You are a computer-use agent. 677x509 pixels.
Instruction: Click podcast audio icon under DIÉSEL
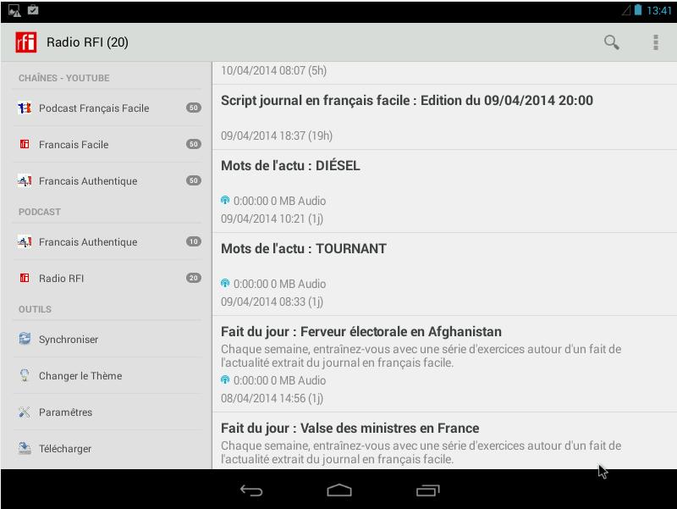tap(225, 200)
